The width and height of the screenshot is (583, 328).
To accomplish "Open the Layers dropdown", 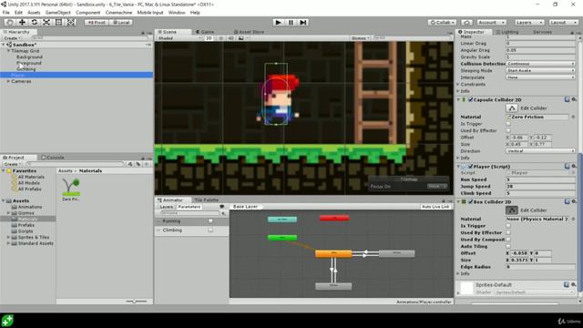I will [x=529, y=22].
